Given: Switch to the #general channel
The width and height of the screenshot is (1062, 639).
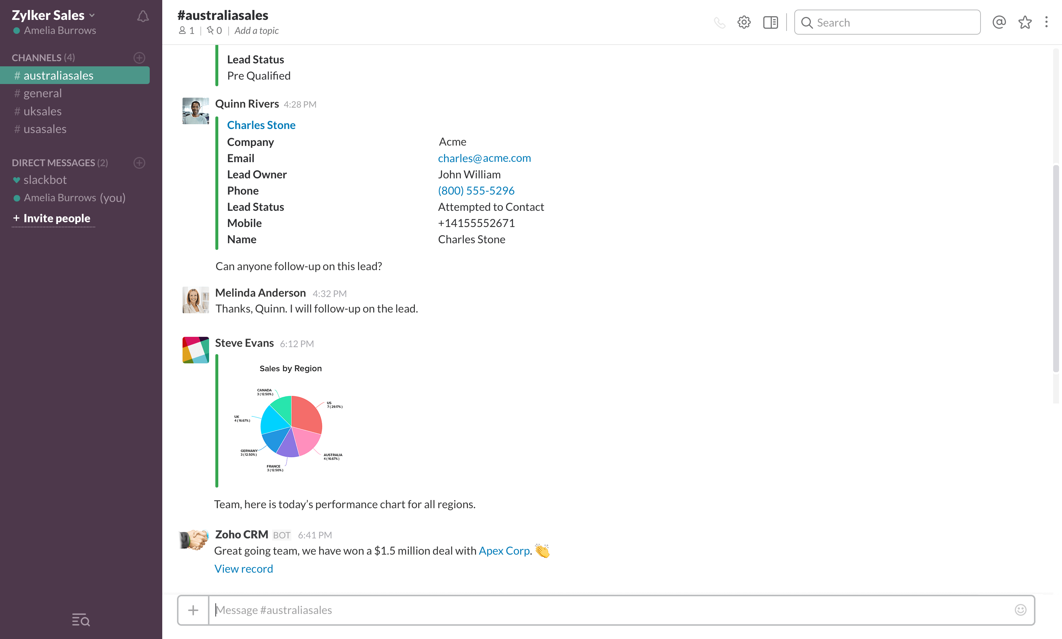Looking at the screenshot, I should click(x=42, y=94).
